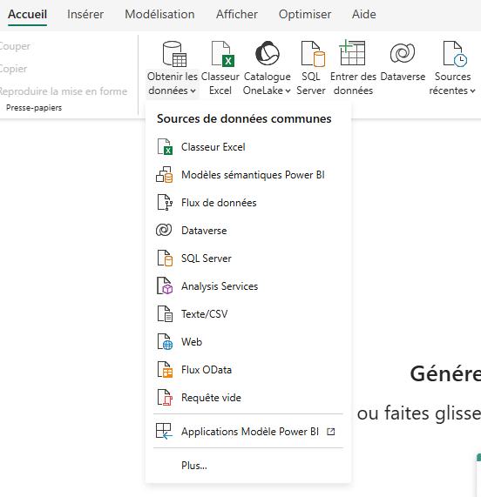Image resolution: width=481 pixels, height=497 pixels.
Task: Click the external link icon beside Applications Modèle
Action: click(330, 432)
